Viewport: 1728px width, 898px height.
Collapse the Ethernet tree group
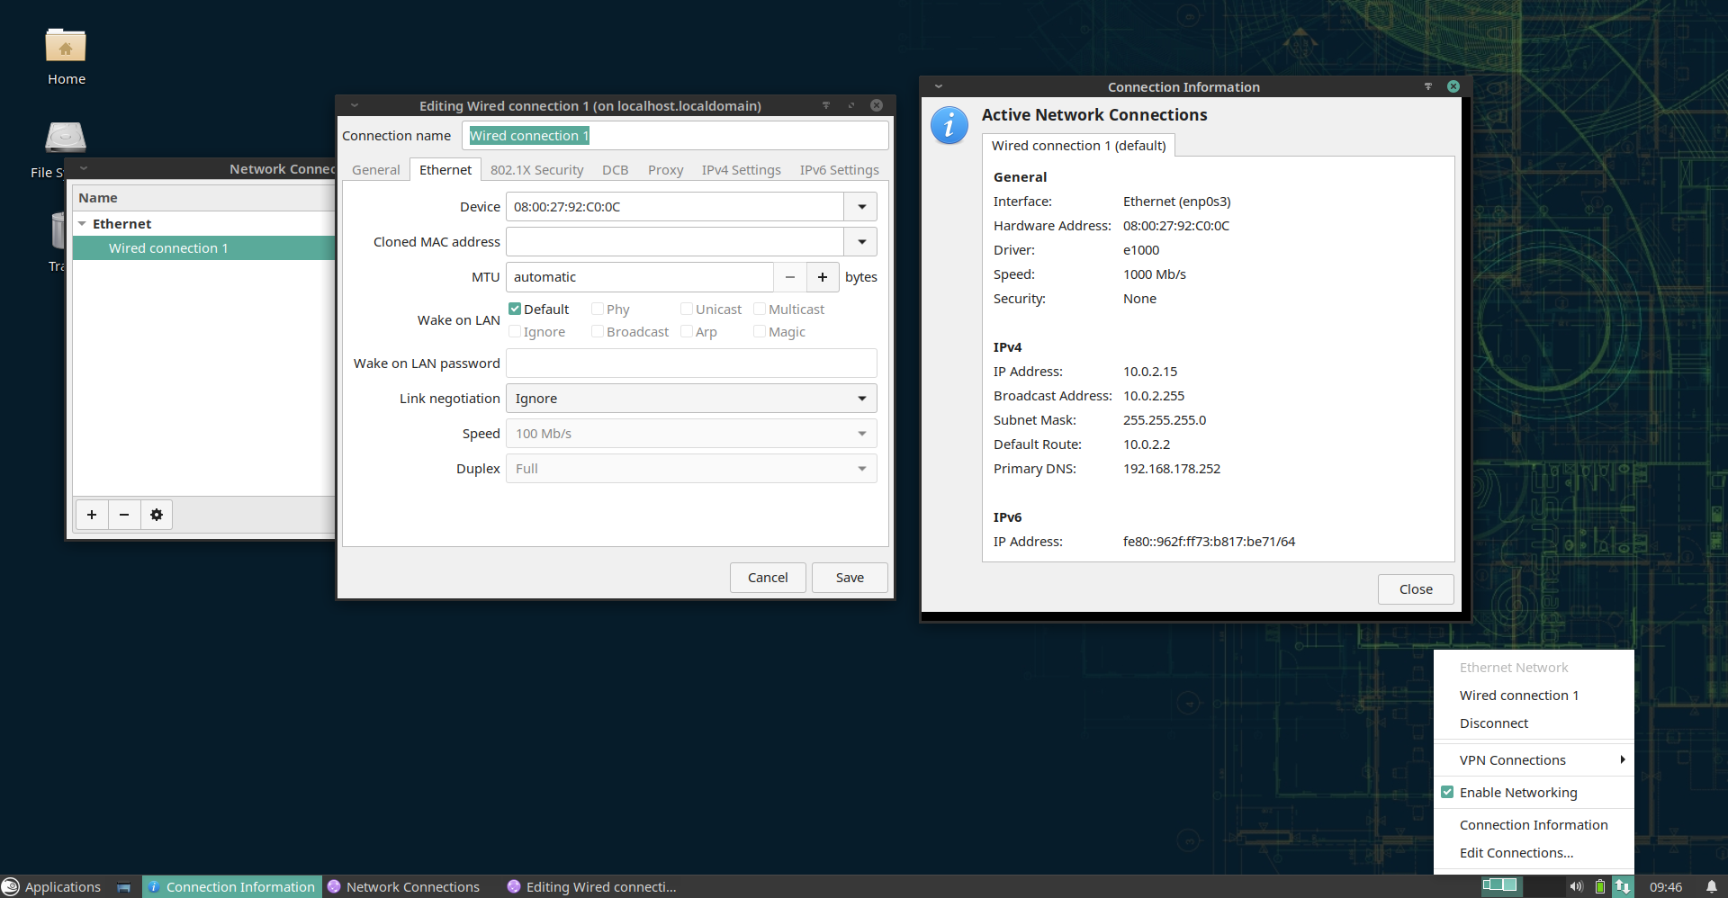(83, 224)
